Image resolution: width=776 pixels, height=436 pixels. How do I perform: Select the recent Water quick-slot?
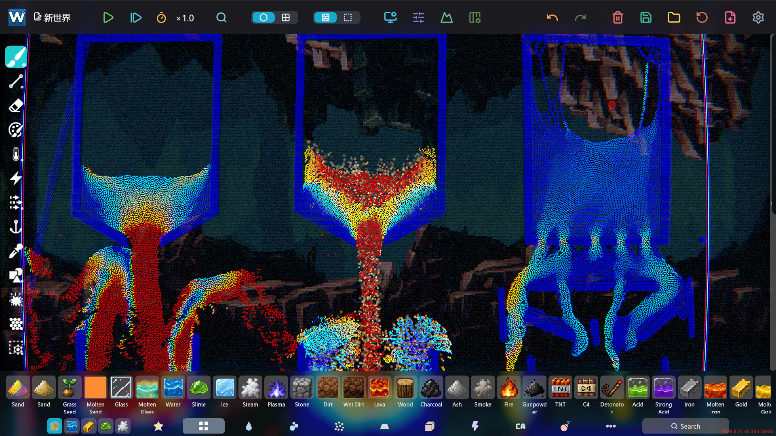click(72, 426)
